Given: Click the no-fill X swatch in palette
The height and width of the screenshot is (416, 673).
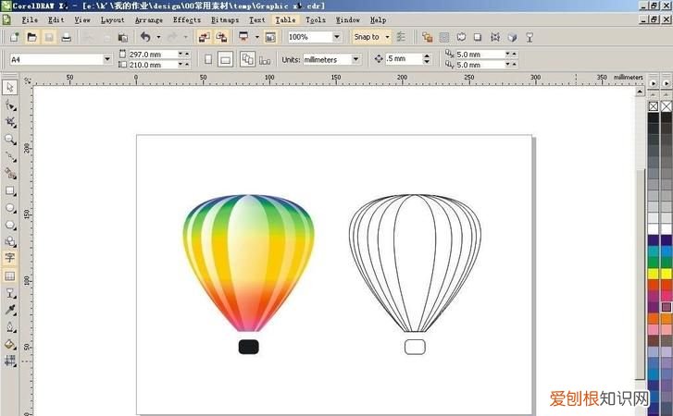Looking at the screenshot, I should click(654, 107).
